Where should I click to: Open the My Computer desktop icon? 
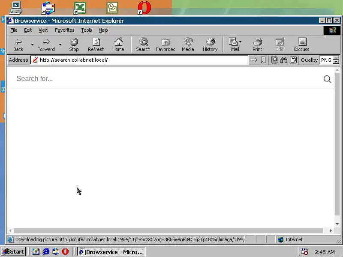point(16,8)
